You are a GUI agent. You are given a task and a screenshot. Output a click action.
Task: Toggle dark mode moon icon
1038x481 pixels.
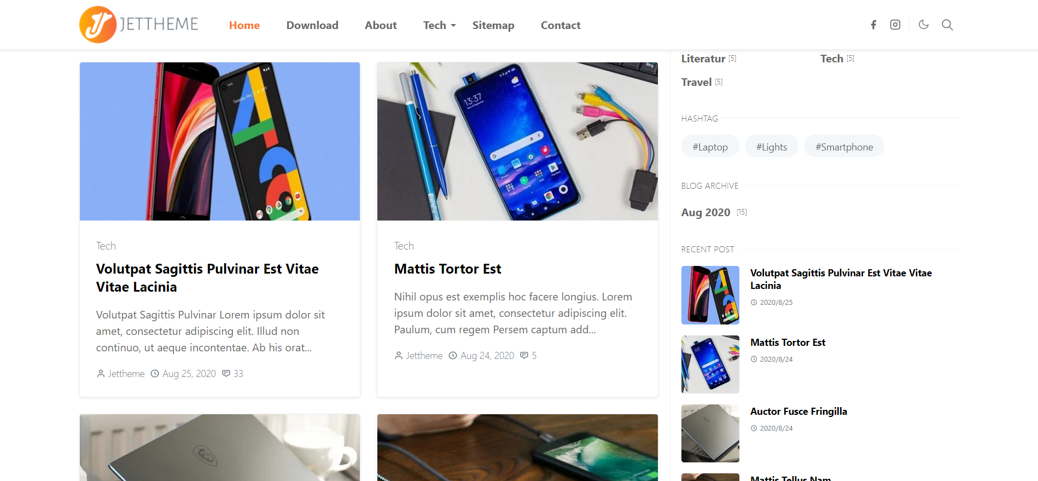pos(924,25)
